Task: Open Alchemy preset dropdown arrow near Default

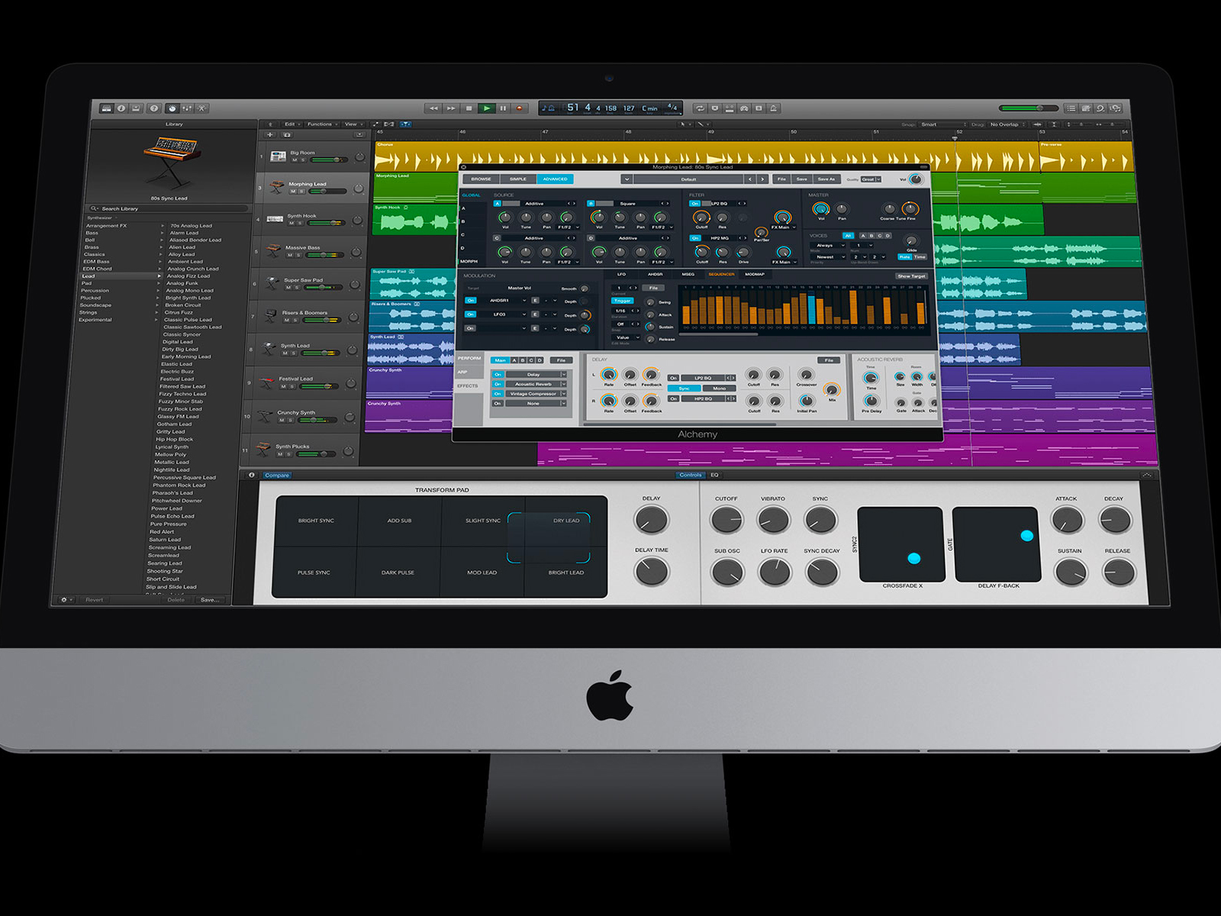Action: (627, 179)
